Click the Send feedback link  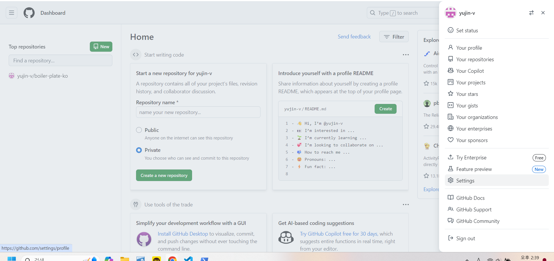pos(354,37)
